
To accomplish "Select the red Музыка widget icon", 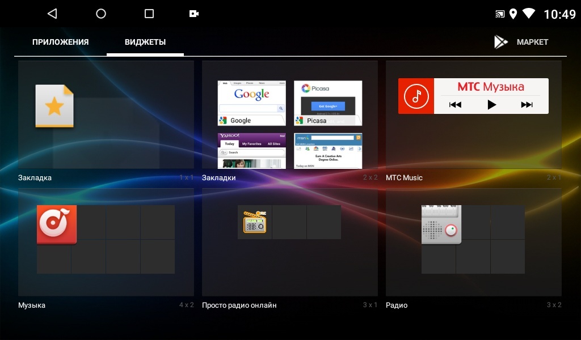I will click(x=56, y=225).
